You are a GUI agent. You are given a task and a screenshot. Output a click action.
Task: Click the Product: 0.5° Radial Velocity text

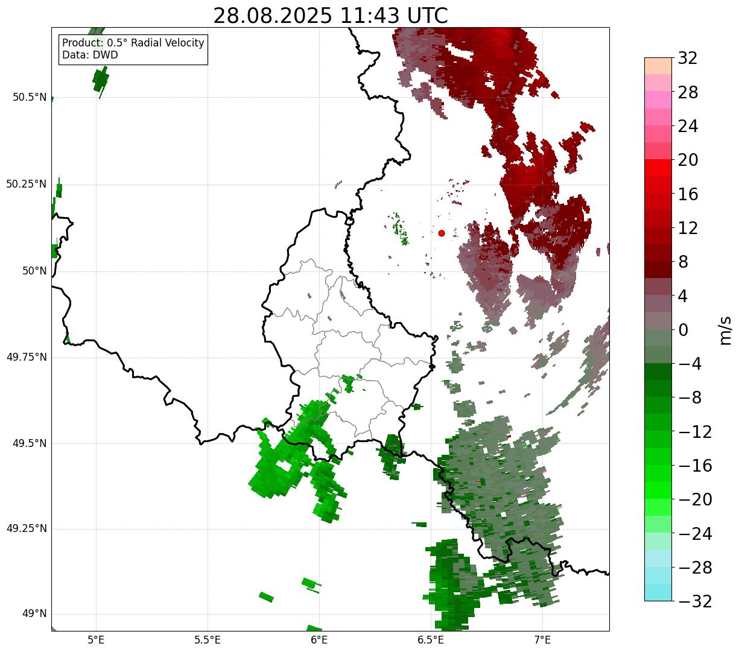click(133, 43)
